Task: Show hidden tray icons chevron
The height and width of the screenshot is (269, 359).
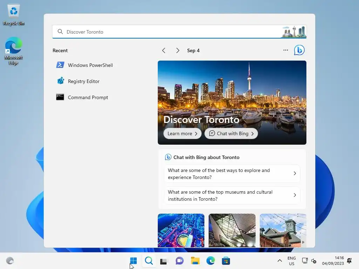Action: pos(279,261)
